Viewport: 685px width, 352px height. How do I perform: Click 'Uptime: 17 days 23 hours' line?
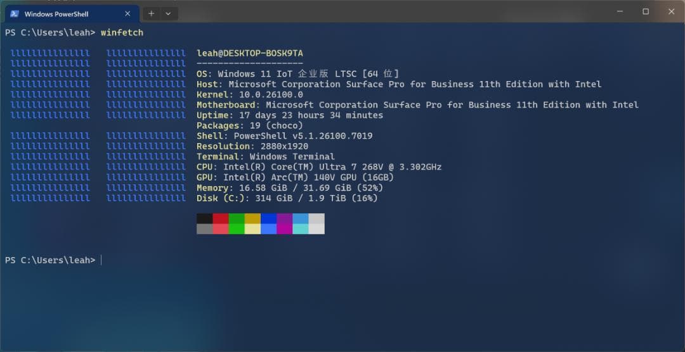tap(290, 116)
